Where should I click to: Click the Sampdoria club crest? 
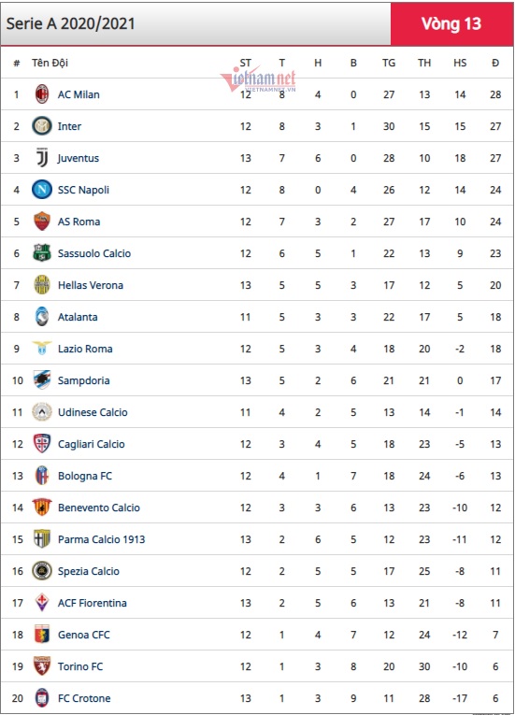[x=42, y=379]
